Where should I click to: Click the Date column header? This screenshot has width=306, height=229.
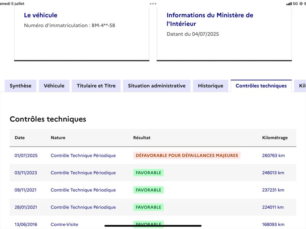[20, 138]
